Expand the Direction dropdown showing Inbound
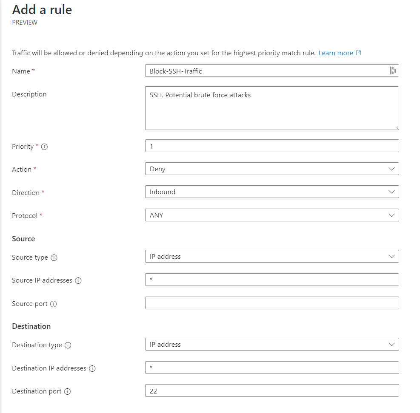 [x=272, y=192]
